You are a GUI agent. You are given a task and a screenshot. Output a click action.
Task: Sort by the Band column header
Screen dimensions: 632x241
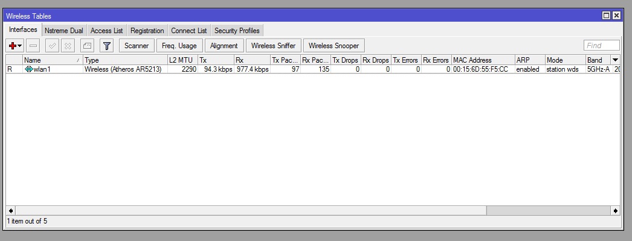tap(599, 60)
